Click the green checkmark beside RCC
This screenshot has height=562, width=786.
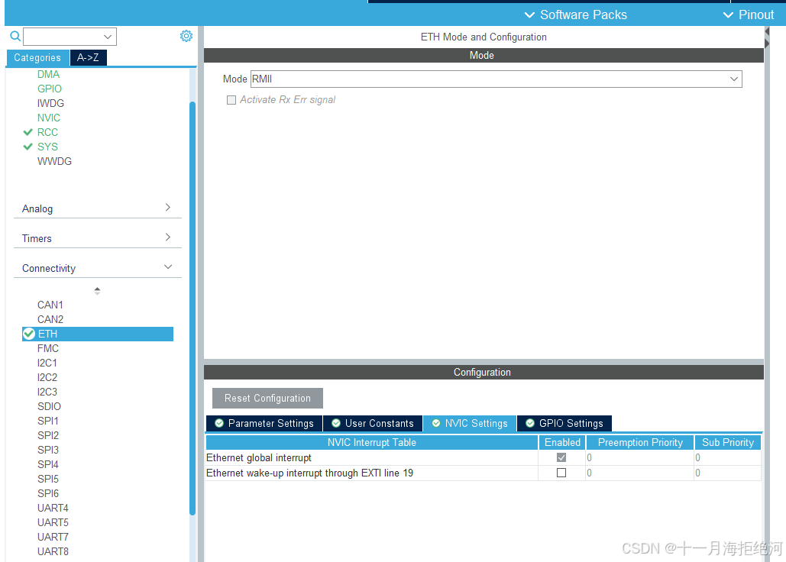pos(28,132)
